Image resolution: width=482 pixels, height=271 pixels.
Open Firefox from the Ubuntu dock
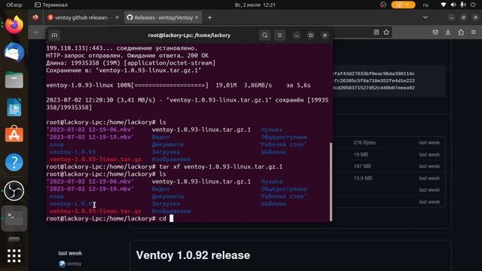(14, 25)
